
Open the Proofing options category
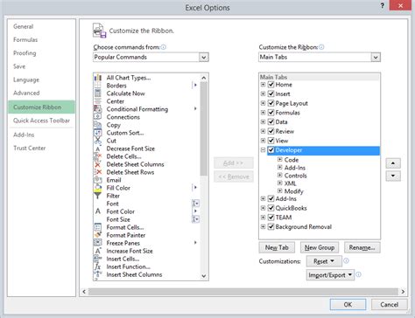(25, 53)
